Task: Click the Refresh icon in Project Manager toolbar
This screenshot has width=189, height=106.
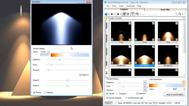Action: pyautogui.click(x=128, y=14)
